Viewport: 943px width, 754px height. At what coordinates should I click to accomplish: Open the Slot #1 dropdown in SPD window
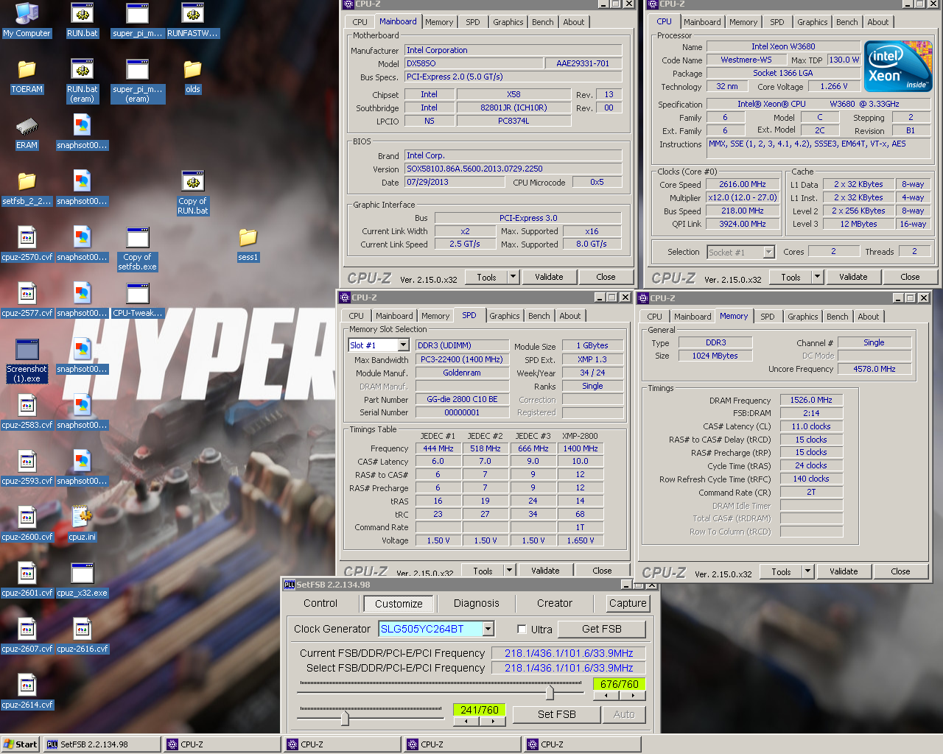(x=403, y=345)
